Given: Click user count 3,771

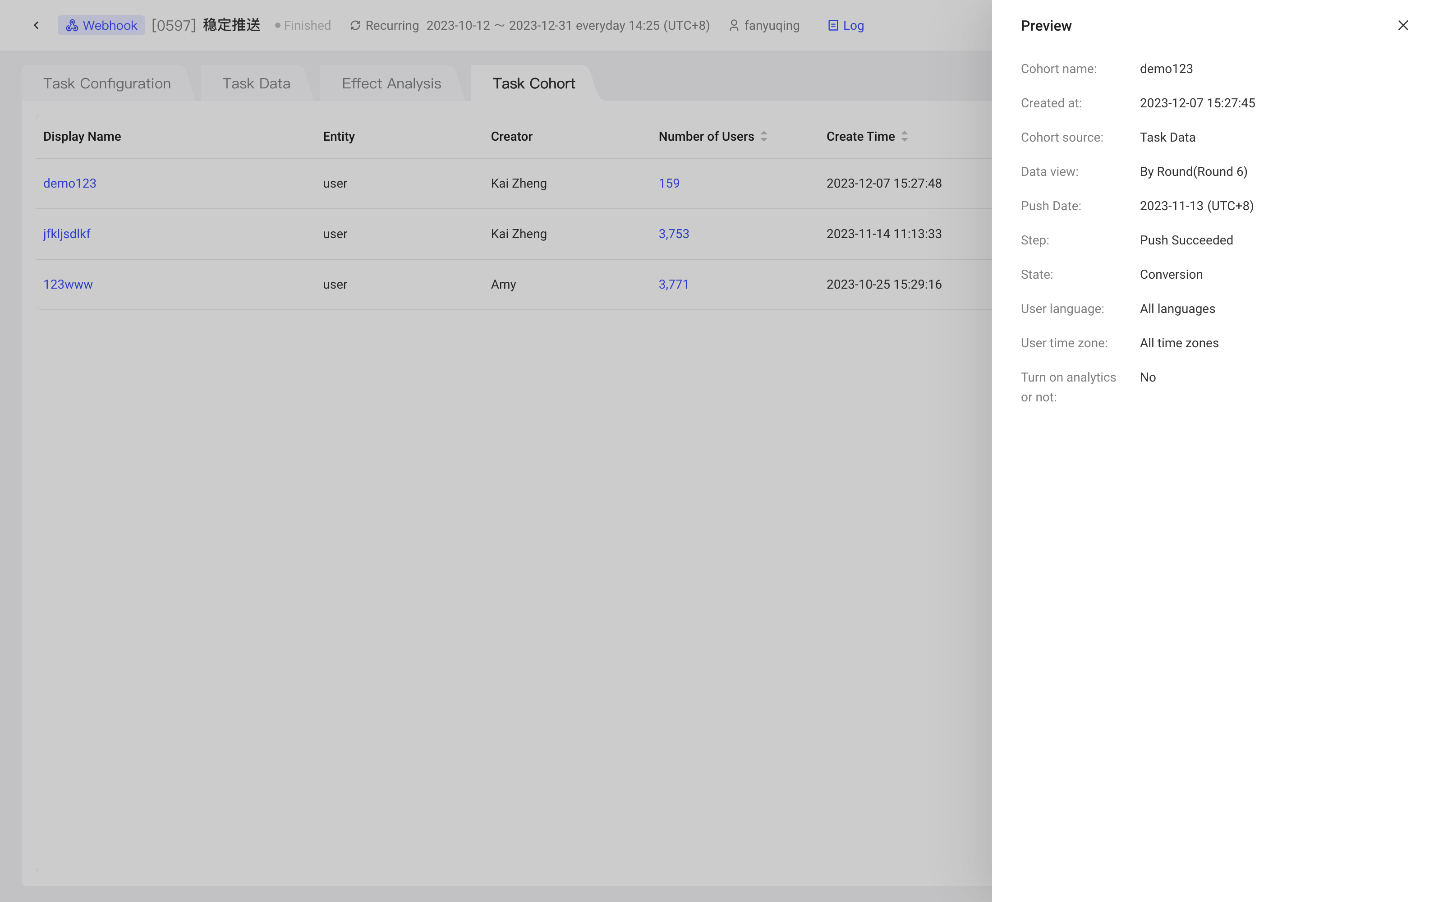Looking at the screenshot, I should [x=674, y=284].
